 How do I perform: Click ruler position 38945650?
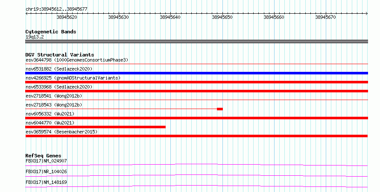pos(222,17)
